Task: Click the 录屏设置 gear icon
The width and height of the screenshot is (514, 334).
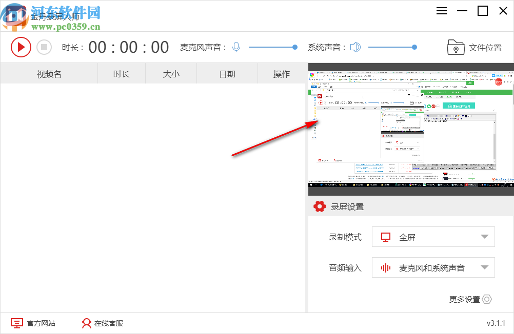Action: point(320,206)
